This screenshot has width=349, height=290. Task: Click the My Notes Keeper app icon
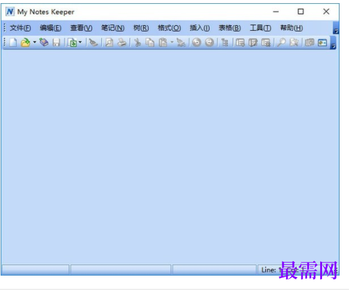point(10,11)
